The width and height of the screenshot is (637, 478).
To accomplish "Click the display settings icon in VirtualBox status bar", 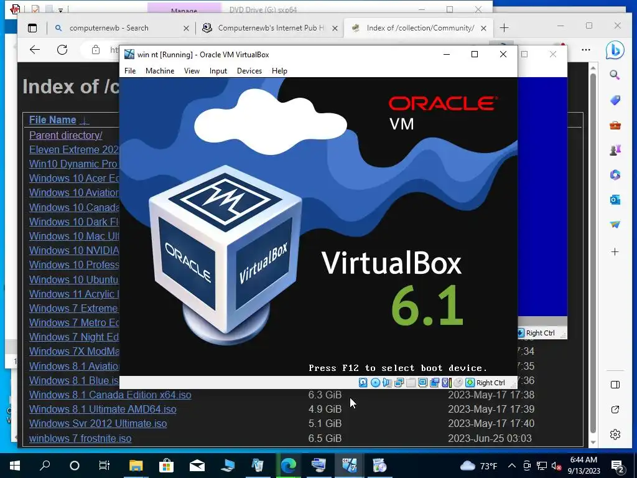I will point(422,383).
